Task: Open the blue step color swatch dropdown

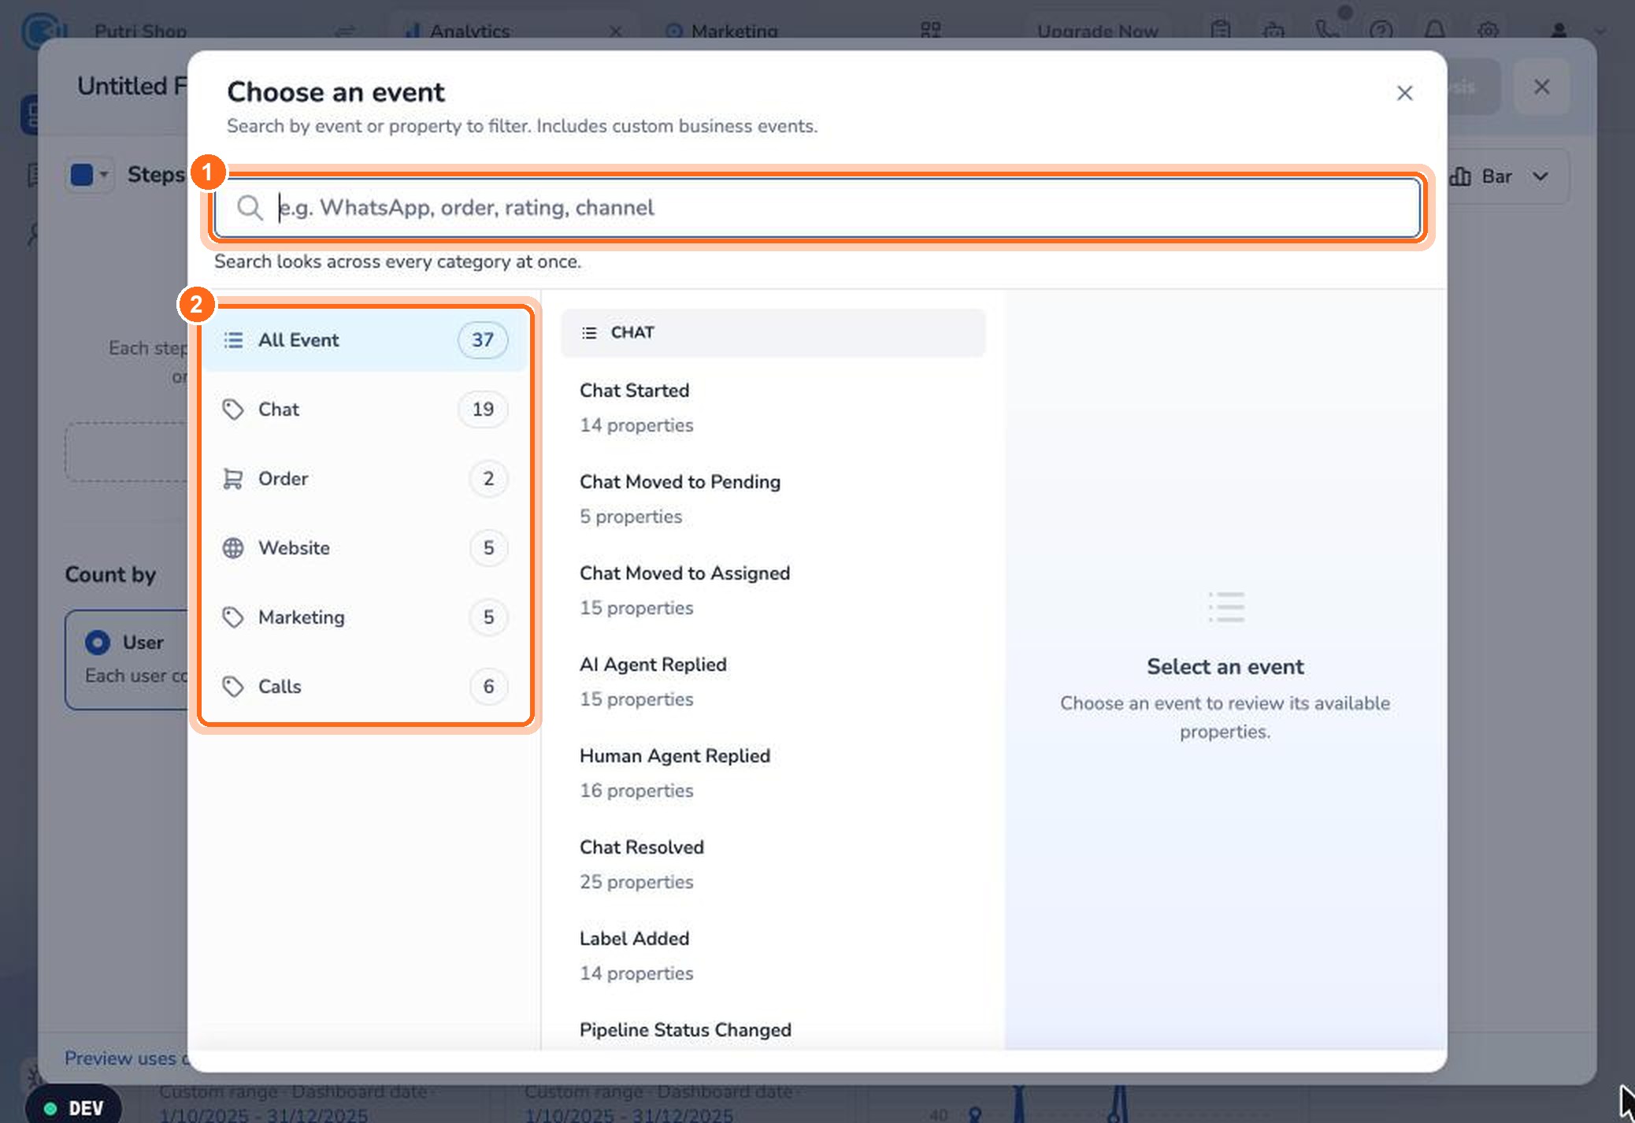Action: click(x=89, y=175)
